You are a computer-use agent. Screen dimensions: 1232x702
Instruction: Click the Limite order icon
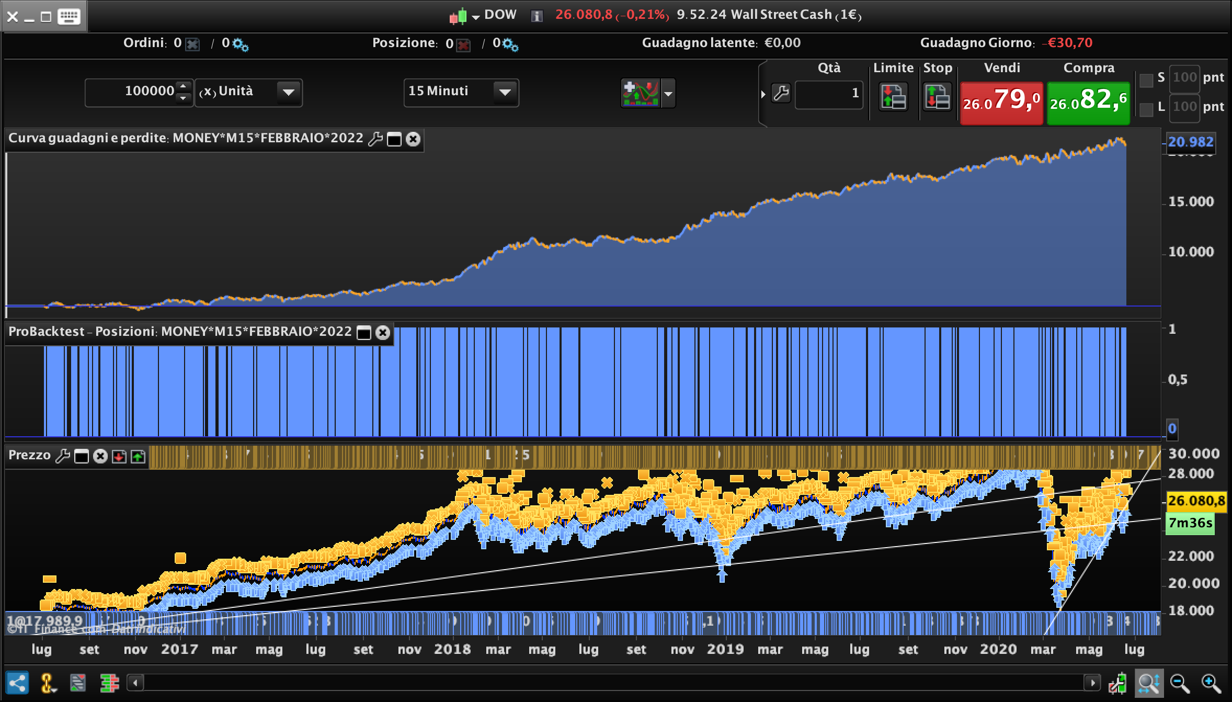[x=893, y=97]
